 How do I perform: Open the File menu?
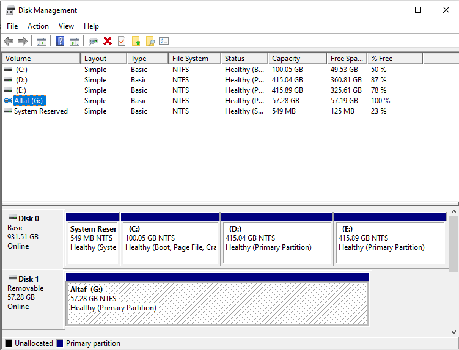pyautogui.click(x=12, y=26)
